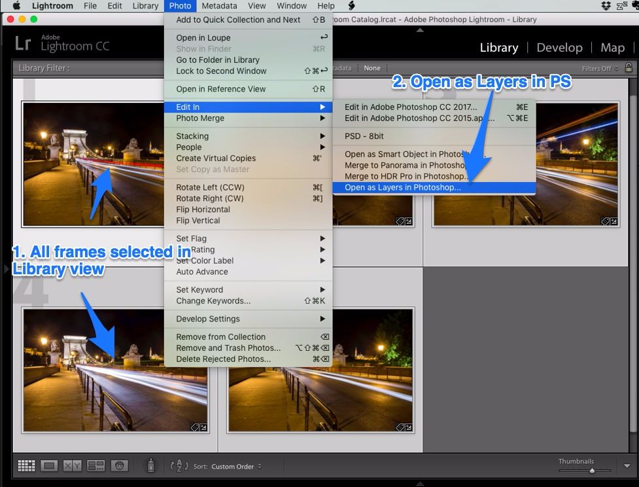
Task: Choose Open as Layers in Photoshop
Action: (434, 188)
